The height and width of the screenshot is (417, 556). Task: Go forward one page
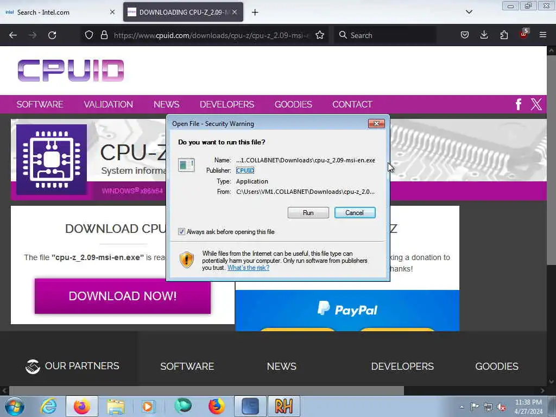pos(33,35)
